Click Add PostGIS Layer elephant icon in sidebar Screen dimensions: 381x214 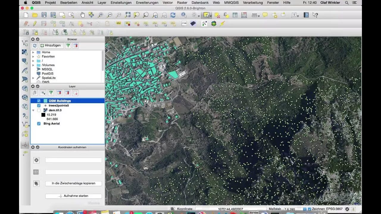[25, 61]
